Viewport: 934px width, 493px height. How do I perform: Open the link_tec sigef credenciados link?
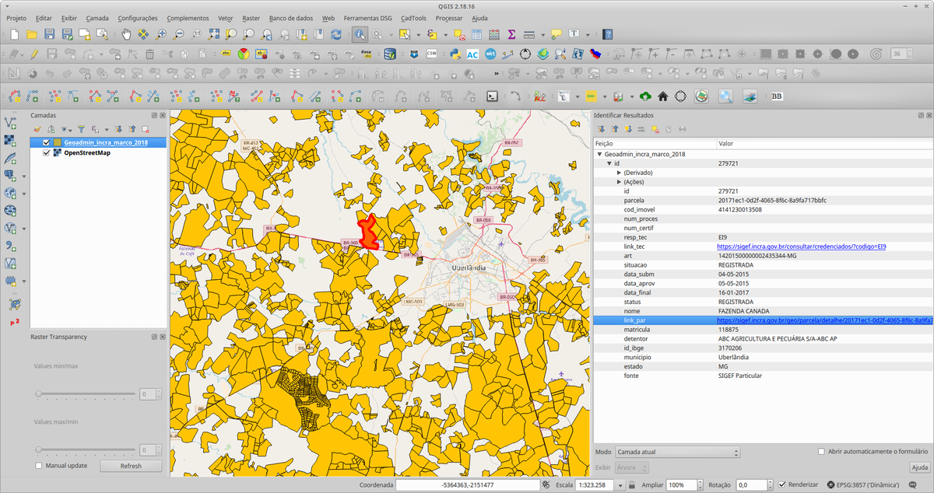pos(801,247)
